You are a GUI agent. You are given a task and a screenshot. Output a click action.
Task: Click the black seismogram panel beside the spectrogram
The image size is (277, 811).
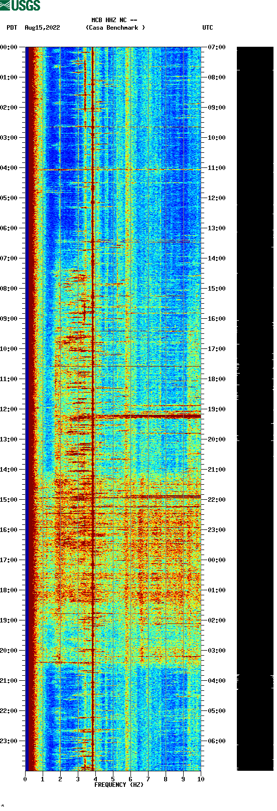coord(255,409)
